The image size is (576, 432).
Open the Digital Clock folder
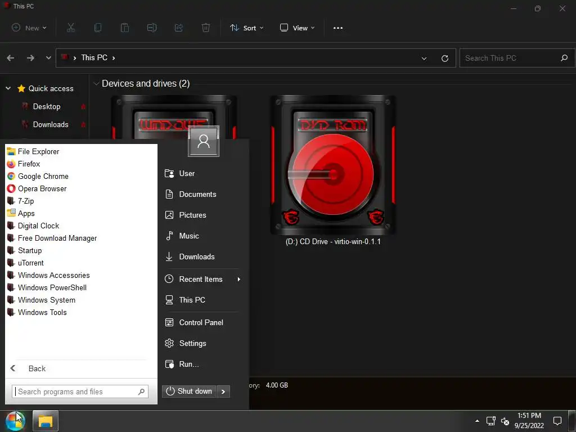33,226
